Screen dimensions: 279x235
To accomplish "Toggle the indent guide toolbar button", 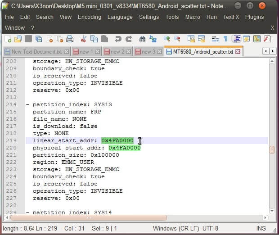I will (x=236, y=39).
